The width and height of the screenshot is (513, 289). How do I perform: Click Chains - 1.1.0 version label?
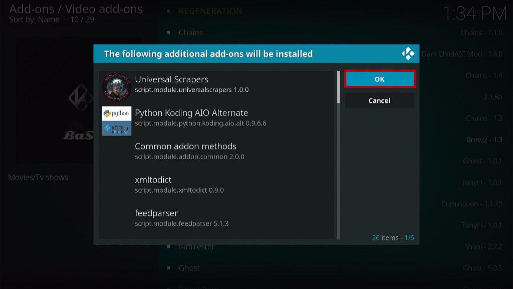[481, 33]
